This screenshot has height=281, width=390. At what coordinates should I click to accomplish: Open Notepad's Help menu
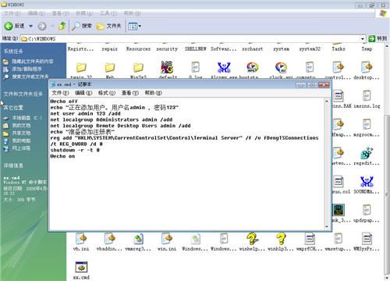[x=153, y=93]
